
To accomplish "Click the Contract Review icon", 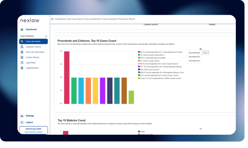I will pyautogui.click(x=22, y=57).
